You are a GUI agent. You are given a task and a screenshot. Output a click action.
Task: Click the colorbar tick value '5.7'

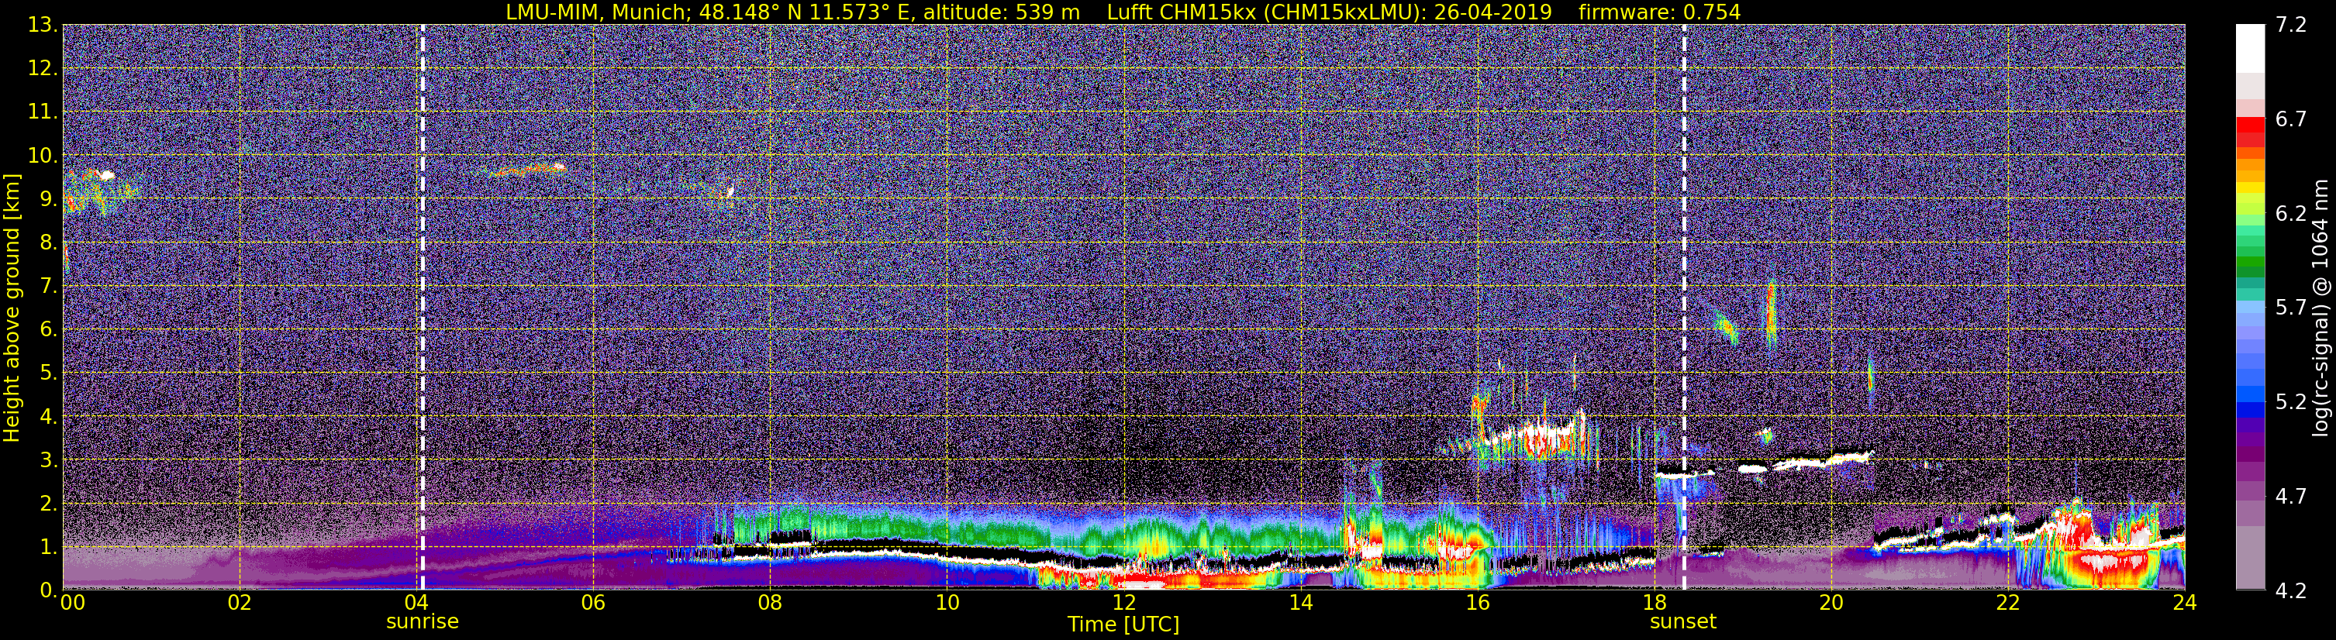pyautogui.click(x=2291, y=308)
